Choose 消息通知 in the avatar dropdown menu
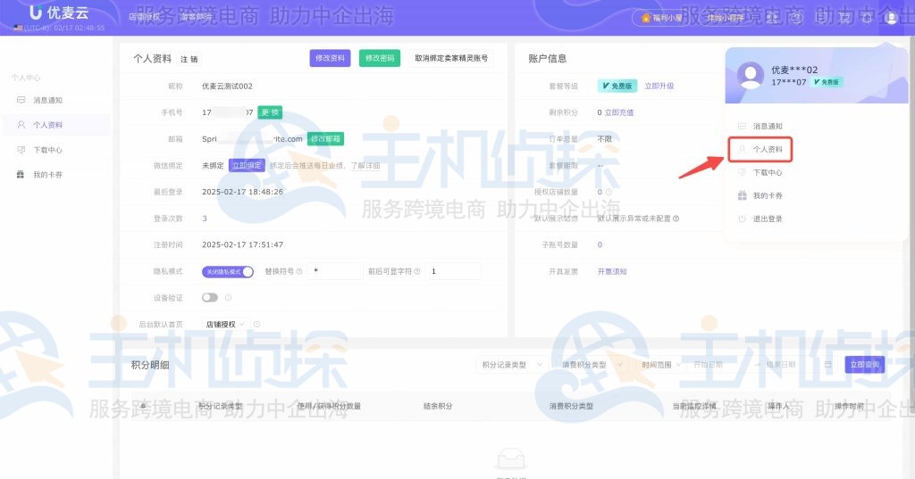Viewport: 915px width, 479px height. click(x=768, y=126)
